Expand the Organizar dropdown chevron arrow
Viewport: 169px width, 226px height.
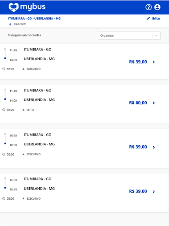(x=156, y=36)
